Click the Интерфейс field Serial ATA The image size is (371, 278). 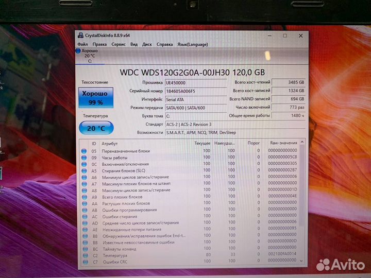pos(196,99)
